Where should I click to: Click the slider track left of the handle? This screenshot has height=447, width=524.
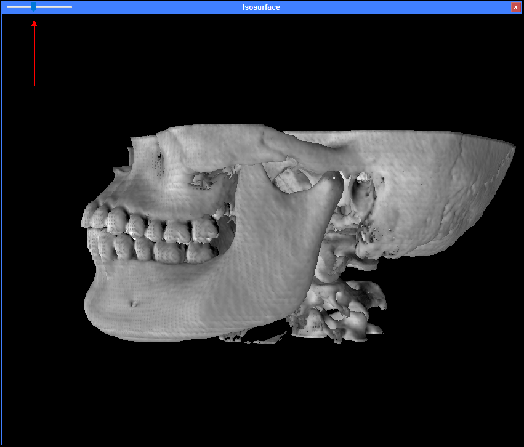tap(17, 7)
